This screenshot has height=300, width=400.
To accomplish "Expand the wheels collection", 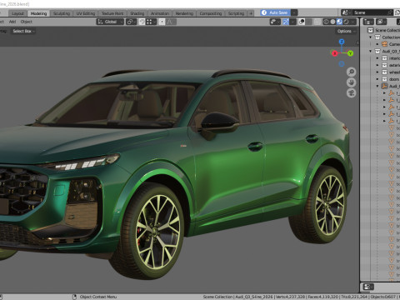I will coord(377,72).
